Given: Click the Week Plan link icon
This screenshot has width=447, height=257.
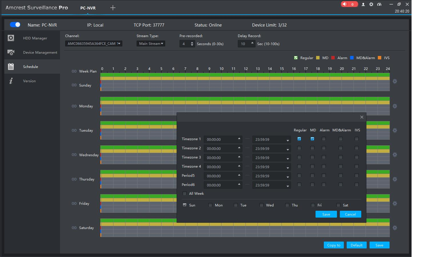Looking at the screenshot, I should tap(74, 71).
